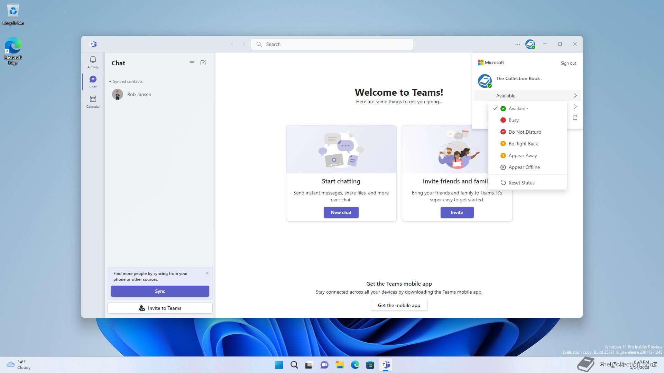This screenshot has height=373, width=664.
Task: Collapse the Synced contacts group
Action: (126, 82)
